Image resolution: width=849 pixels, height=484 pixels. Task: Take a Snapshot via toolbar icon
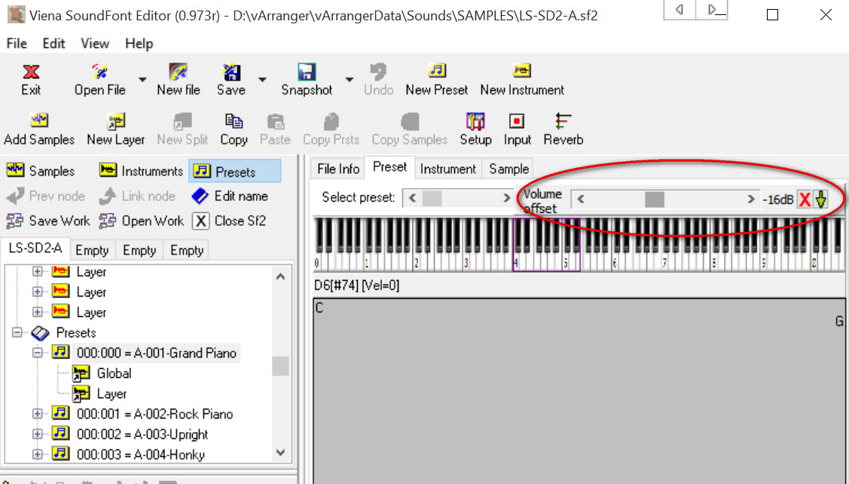click(x=307, y=72)
